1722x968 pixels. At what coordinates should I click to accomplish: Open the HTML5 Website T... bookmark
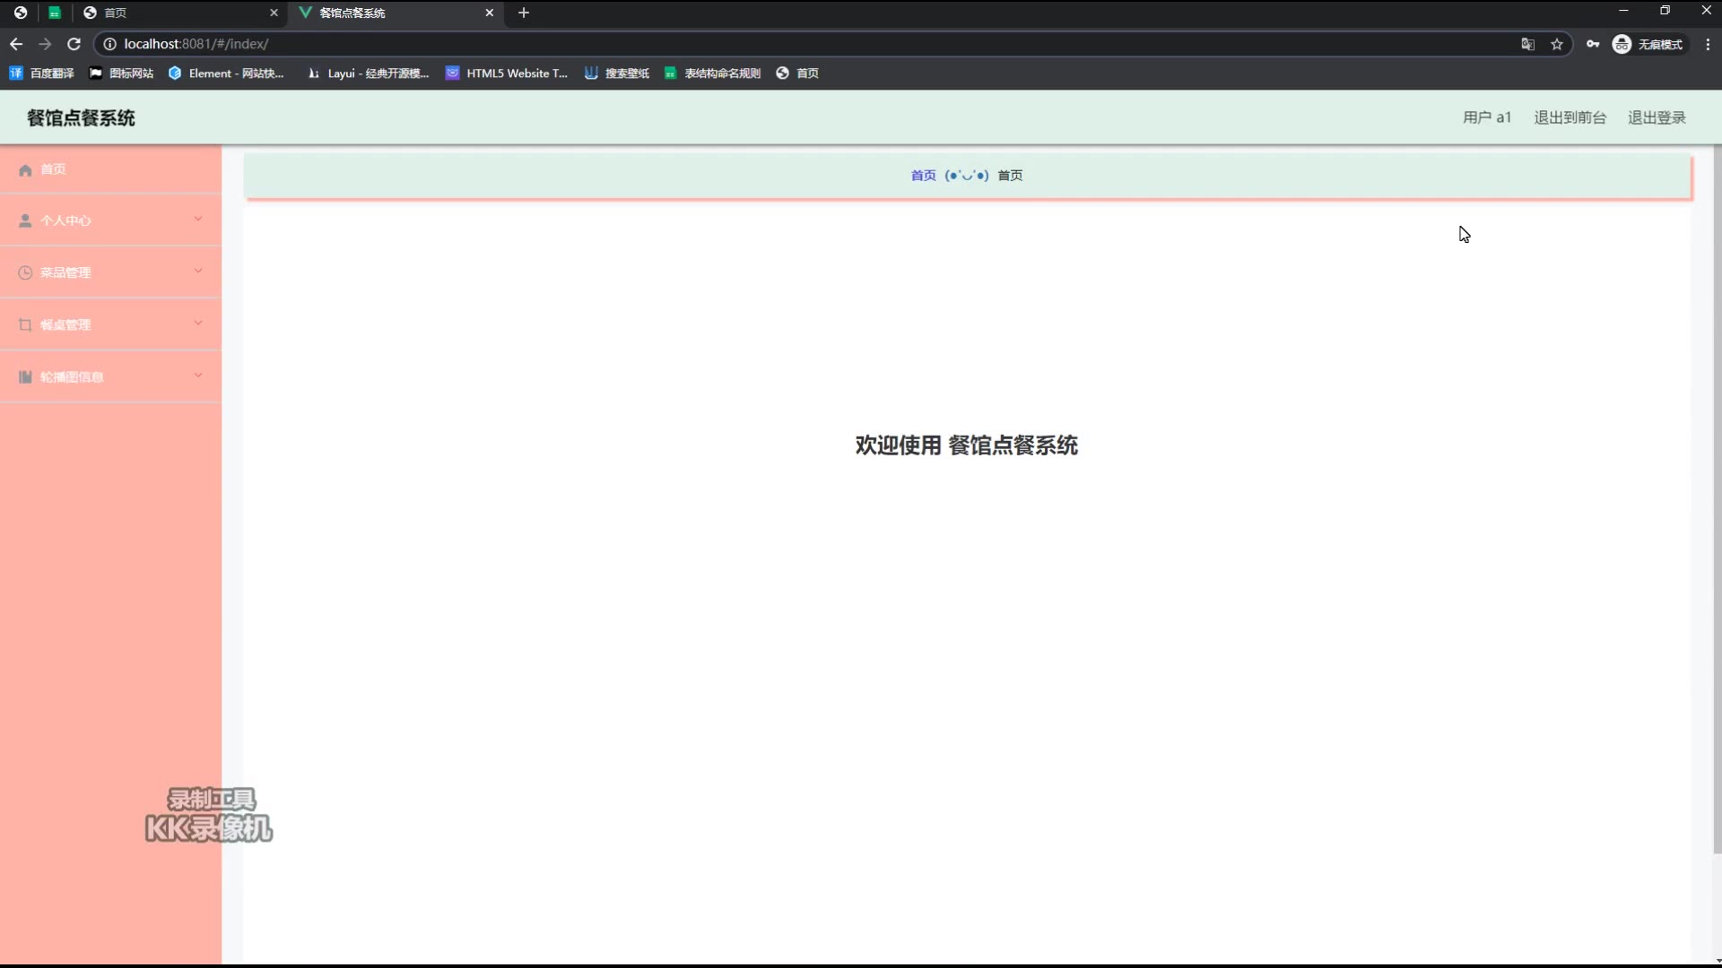coord(507,73)
